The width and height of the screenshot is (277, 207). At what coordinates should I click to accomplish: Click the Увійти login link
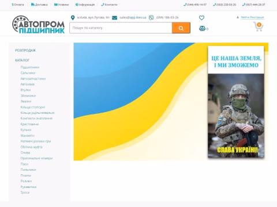coord(245,17)
